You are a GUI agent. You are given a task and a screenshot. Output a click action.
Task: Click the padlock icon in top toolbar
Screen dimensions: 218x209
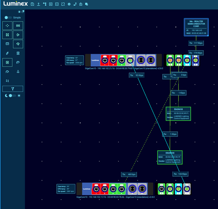point(81,4)
